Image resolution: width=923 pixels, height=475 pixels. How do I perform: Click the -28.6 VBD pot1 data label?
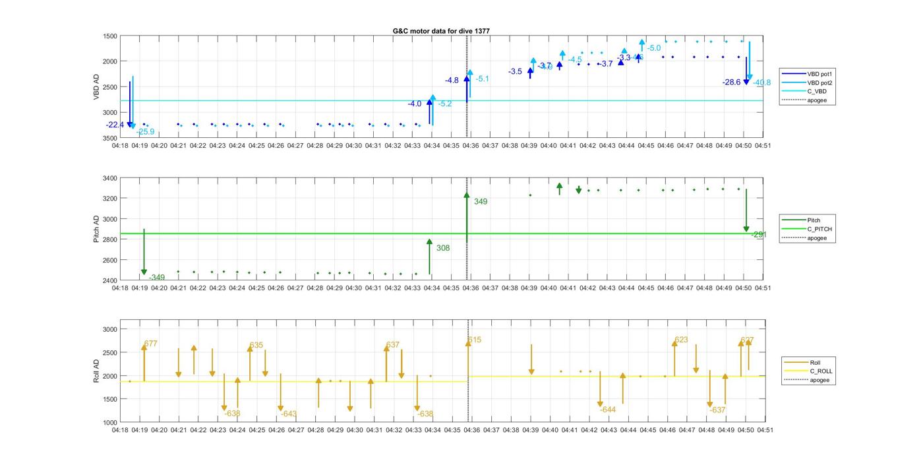coord(731,82)
